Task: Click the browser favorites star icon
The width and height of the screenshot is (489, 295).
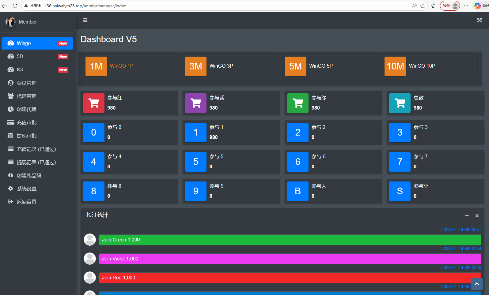Action: 423,6
